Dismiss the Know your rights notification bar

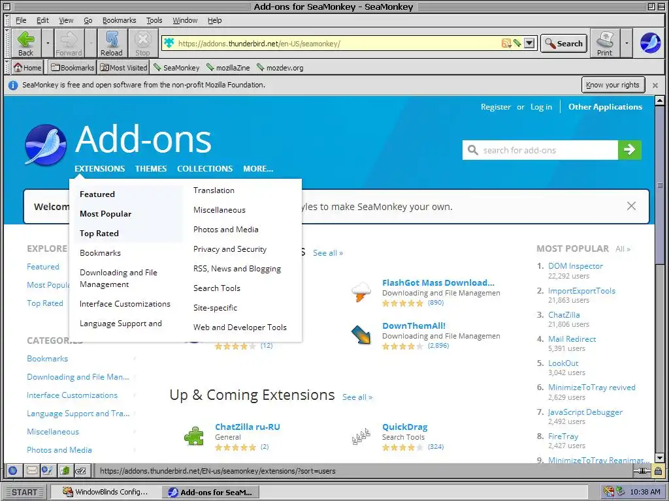655,85
